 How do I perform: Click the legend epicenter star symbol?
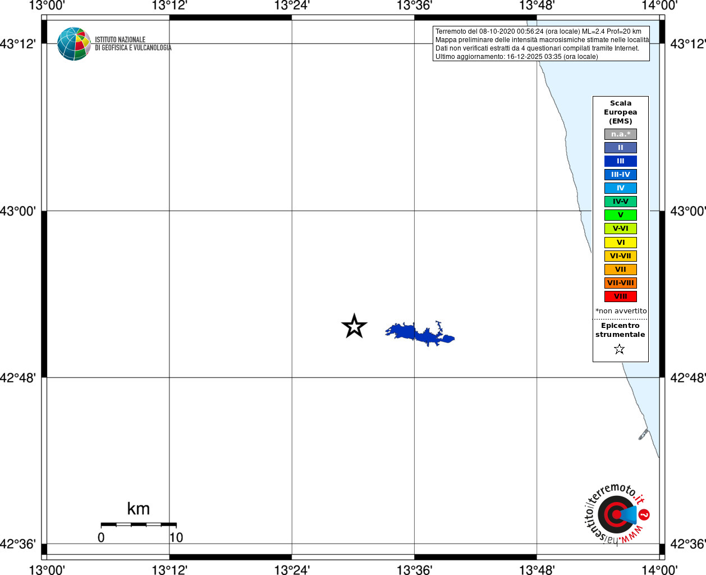pos(620,349)
